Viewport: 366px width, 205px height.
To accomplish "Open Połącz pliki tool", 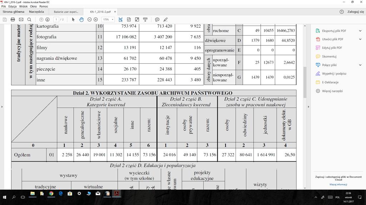I will click(329, 65).
